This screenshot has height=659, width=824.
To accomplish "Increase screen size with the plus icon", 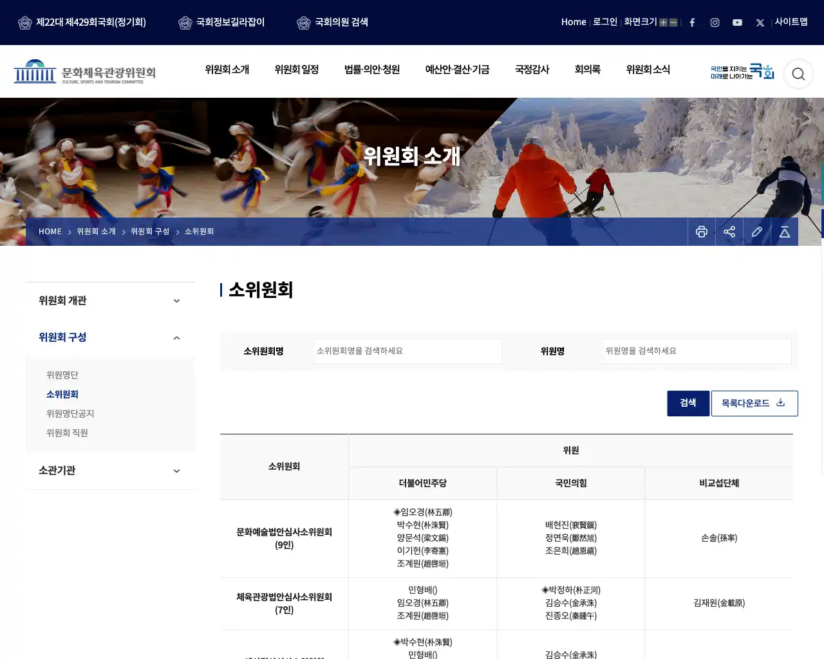I will (663, 23).
